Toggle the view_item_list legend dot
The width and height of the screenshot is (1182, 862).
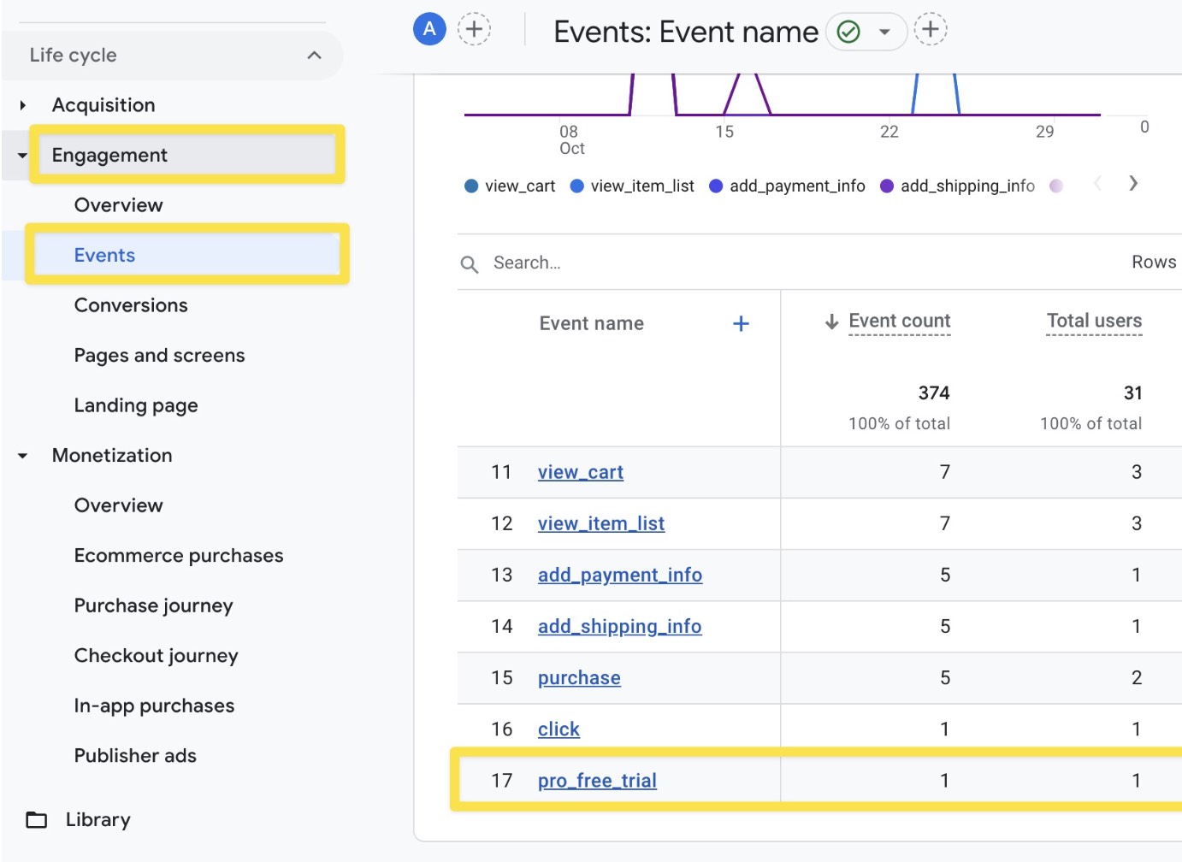(x=576, y=186)
